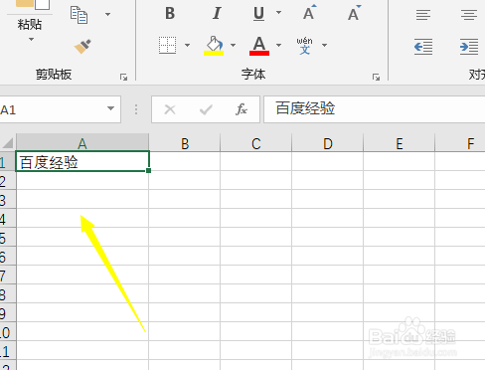Image resolution: width=485 pixels, height=370 pixels.
Task: Center align text icon
Action: coord(469,15)
